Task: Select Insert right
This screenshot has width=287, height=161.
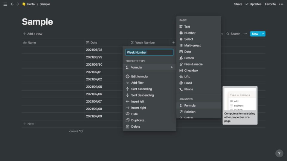Action: (x=149, y=108)
